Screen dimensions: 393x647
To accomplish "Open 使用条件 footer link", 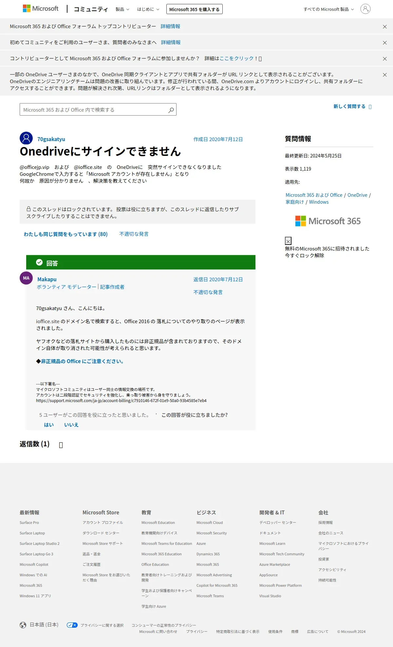I will coord(275,632).
